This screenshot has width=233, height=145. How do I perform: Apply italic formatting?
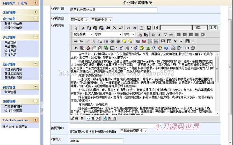coord(159,35)
